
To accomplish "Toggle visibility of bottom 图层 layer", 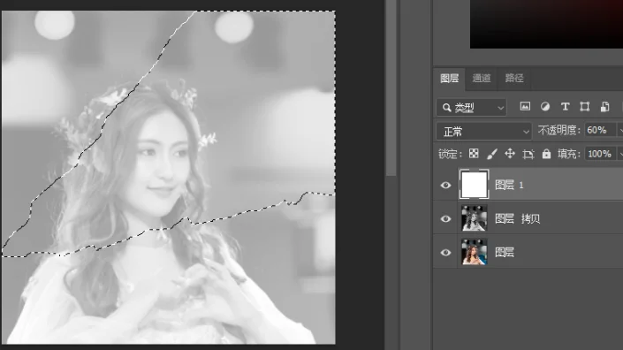I will click(445, 253).
